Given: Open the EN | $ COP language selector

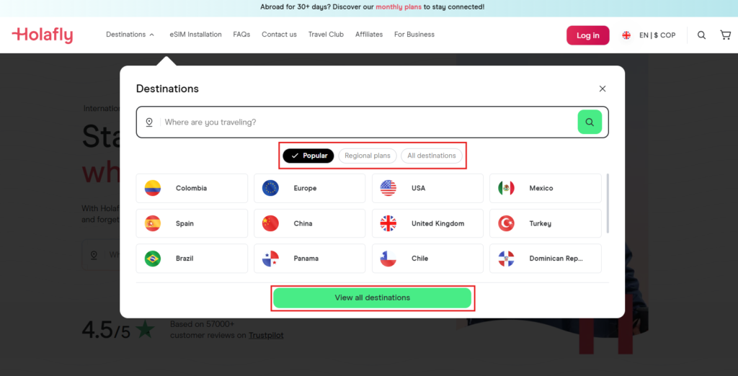Looking at the screenshot, I should (657, 35).
